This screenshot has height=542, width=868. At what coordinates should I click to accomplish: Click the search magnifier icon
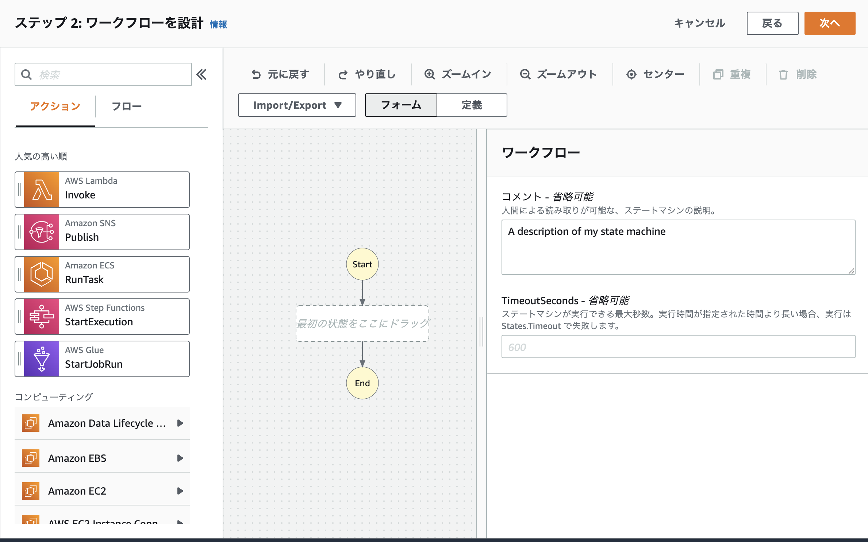pos(26,74)
